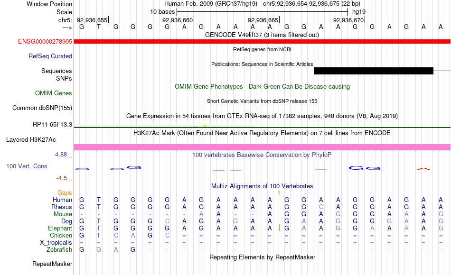
Task: Click the large blue G conservation logo at left
Action: pyautogui.click(x=134, y=167)
